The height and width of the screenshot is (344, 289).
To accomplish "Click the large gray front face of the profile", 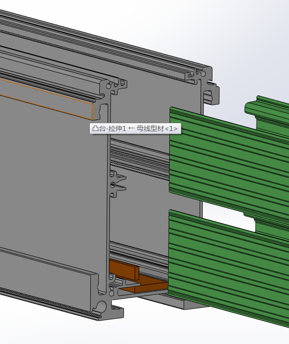I will tap(50, 182).
